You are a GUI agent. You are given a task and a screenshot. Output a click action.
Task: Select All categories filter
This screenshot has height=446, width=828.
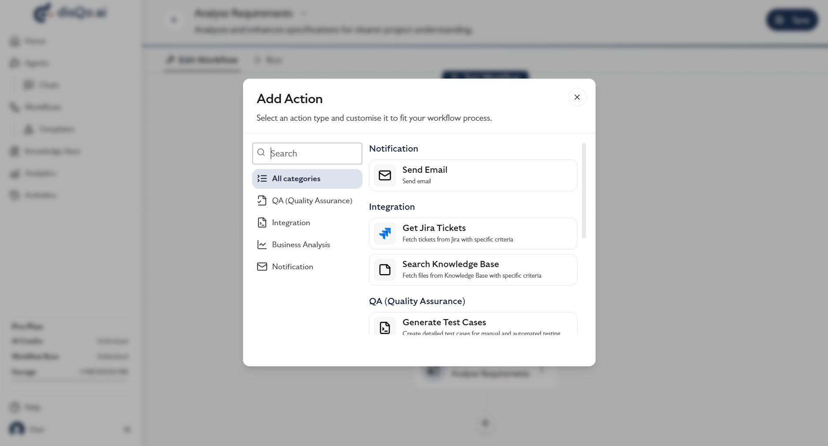pyautogui.click(x=307, y=178)
